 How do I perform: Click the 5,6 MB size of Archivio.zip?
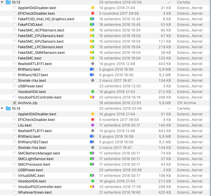(165, 103)
